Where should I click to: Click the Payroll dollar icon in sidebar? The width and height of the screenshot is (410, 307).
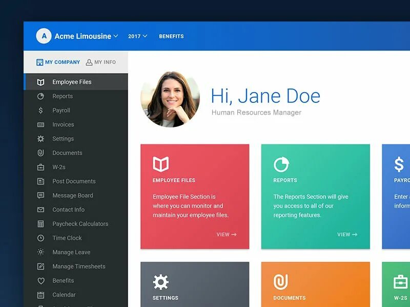point(40,111)
